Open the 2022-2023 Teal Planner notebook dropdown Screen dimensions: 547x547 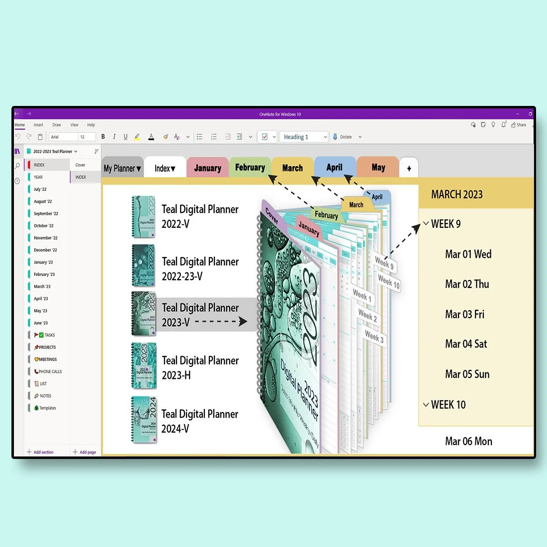[52, 151]
